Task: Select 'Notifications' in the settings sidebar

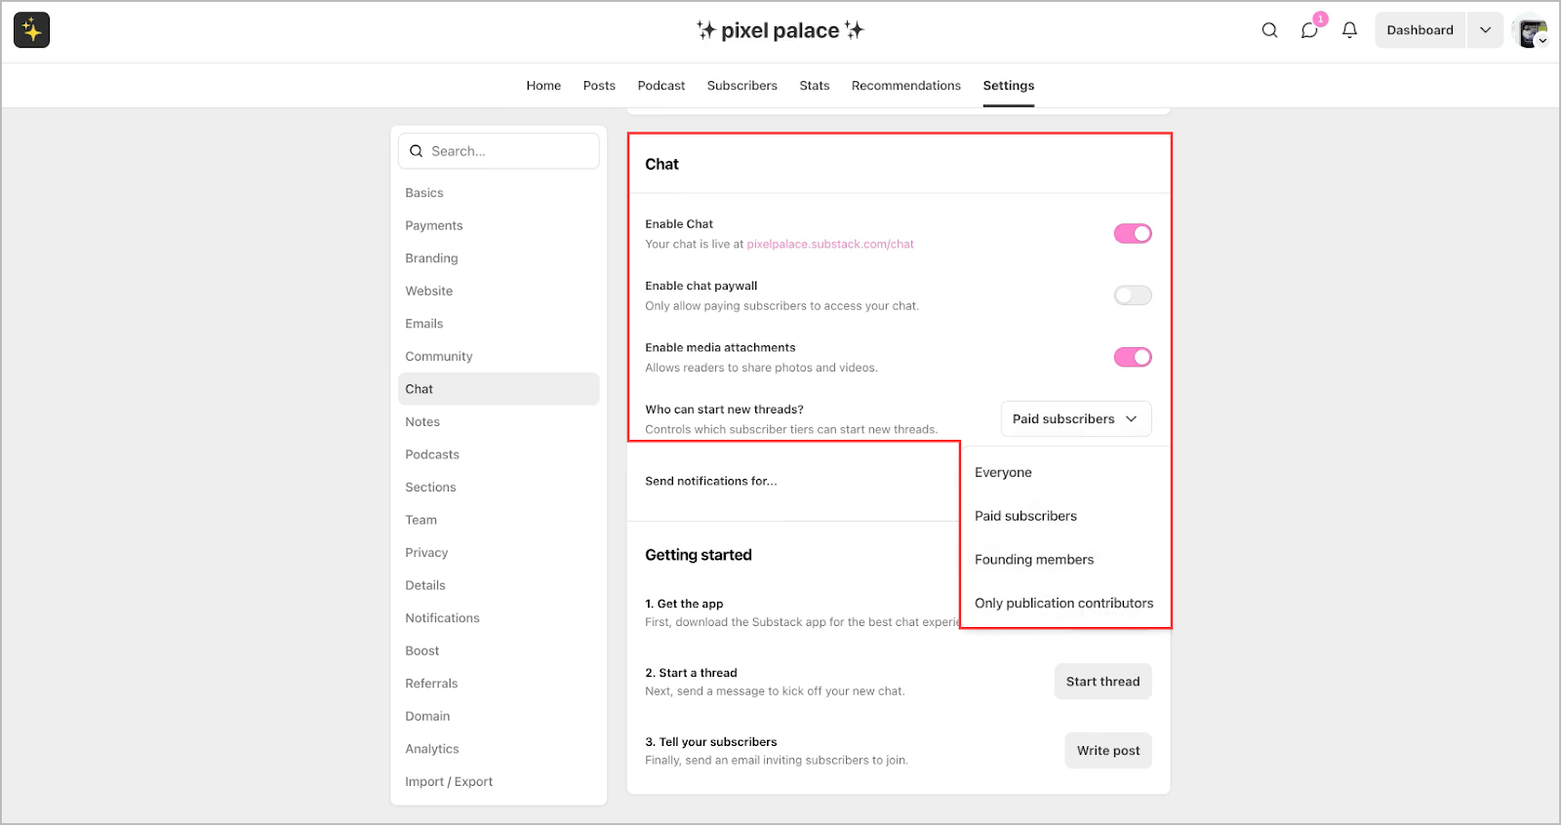Action: pos(442,617)
